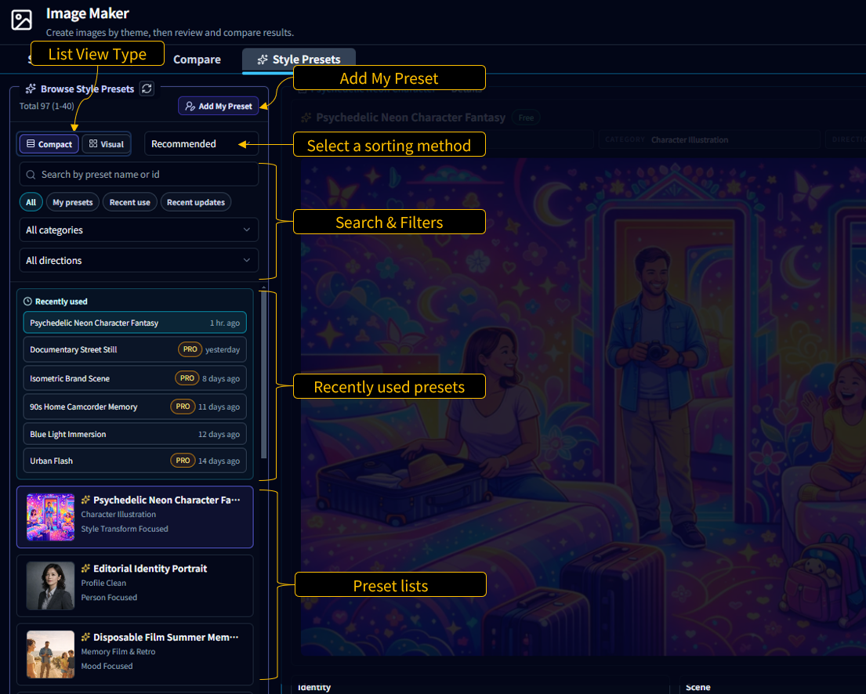Screen dimensions: 866x694
Task: Click the sparkle icon beside Editorial Identity Portrait
Action: click(87, 568)
